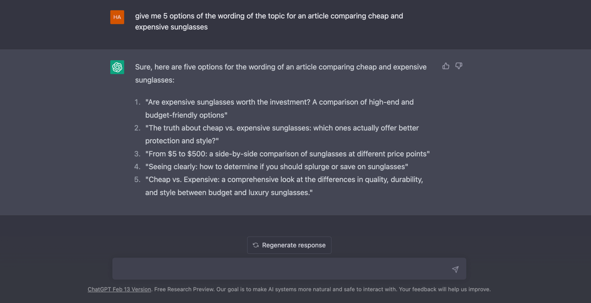The width and height of the screenshot is (591, 303).
Task: Click the orange HA user avatar
Action: pyautogui.click(x=117, y=17)
